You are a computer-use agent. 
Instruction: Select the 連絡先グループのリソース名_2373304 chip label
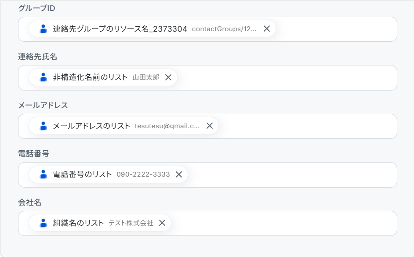[x=120, y=29]
